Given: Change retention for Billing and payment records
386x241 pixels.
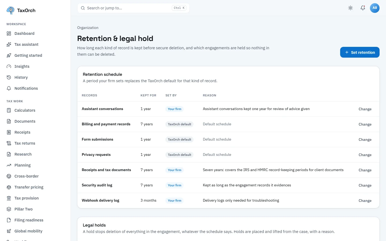Looking at the screenshot, I should coord(365,124).
